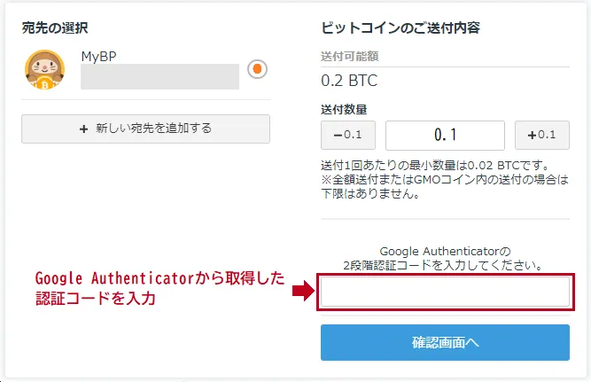This screenshot has height=382, width=591.
Task: Increase the amount with the +0.1 button
Action: [542, 135]
